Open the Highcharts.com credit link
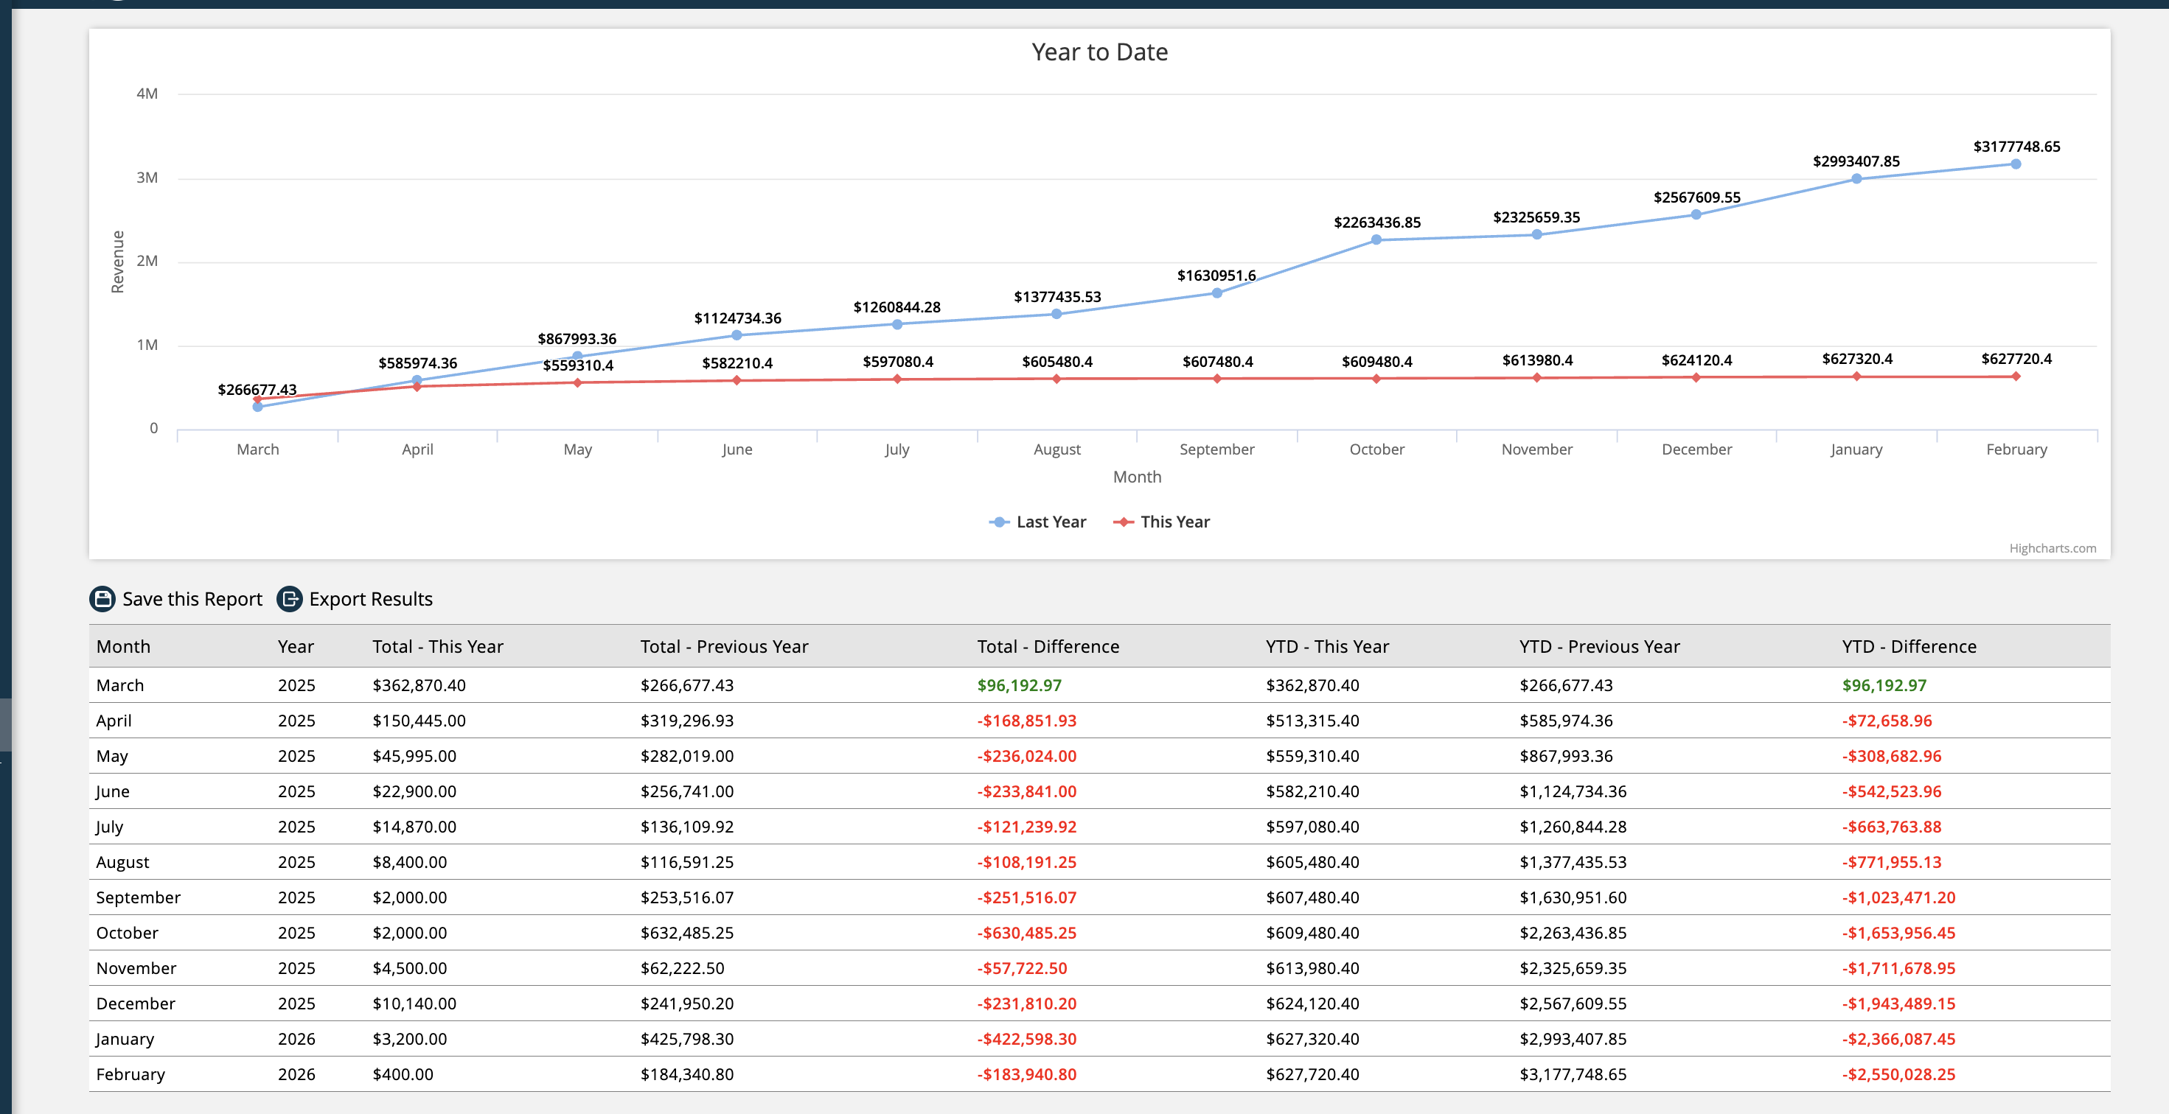Viewport: 2169px width, 1114px height. pos(2052,547)
